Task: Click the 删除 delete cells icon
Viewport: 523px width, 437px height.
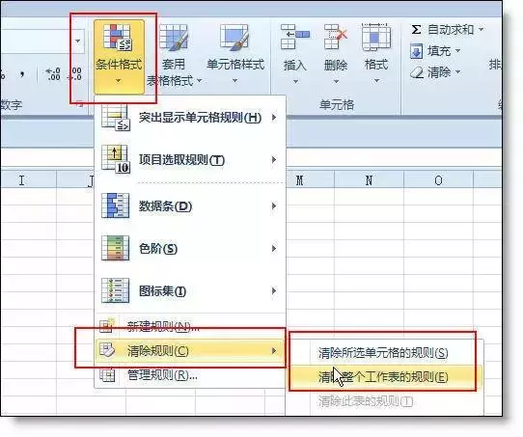Action: tap(336, 37)
